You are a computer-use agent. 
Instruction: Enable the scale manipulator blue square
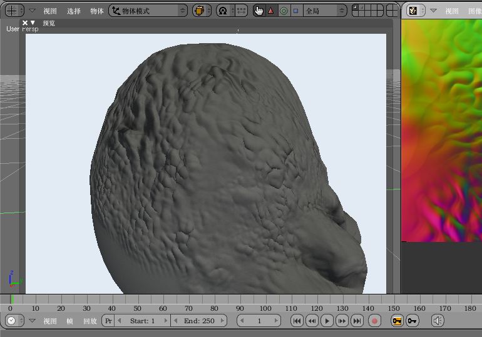(295, 11)
